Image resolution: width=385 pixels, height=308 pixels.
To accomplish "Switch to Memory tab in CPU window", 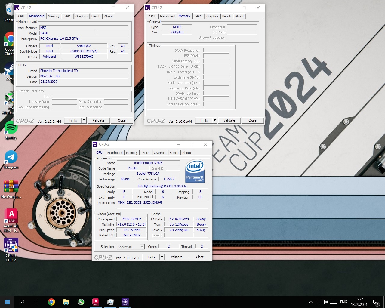I will coord(132,153).
